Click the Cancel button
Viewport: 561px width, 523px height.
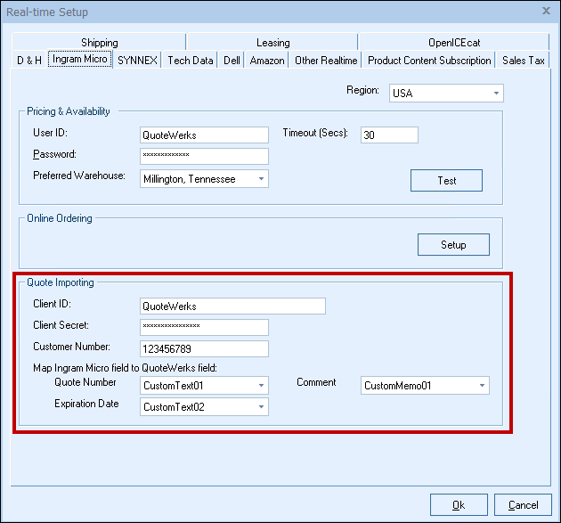(523, 505)
